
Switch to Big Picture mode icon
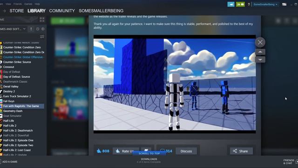[284, 4]
